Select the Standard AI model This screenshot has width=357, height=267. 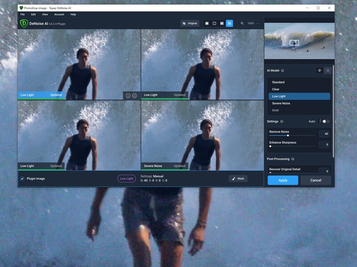tap(299, 82)
